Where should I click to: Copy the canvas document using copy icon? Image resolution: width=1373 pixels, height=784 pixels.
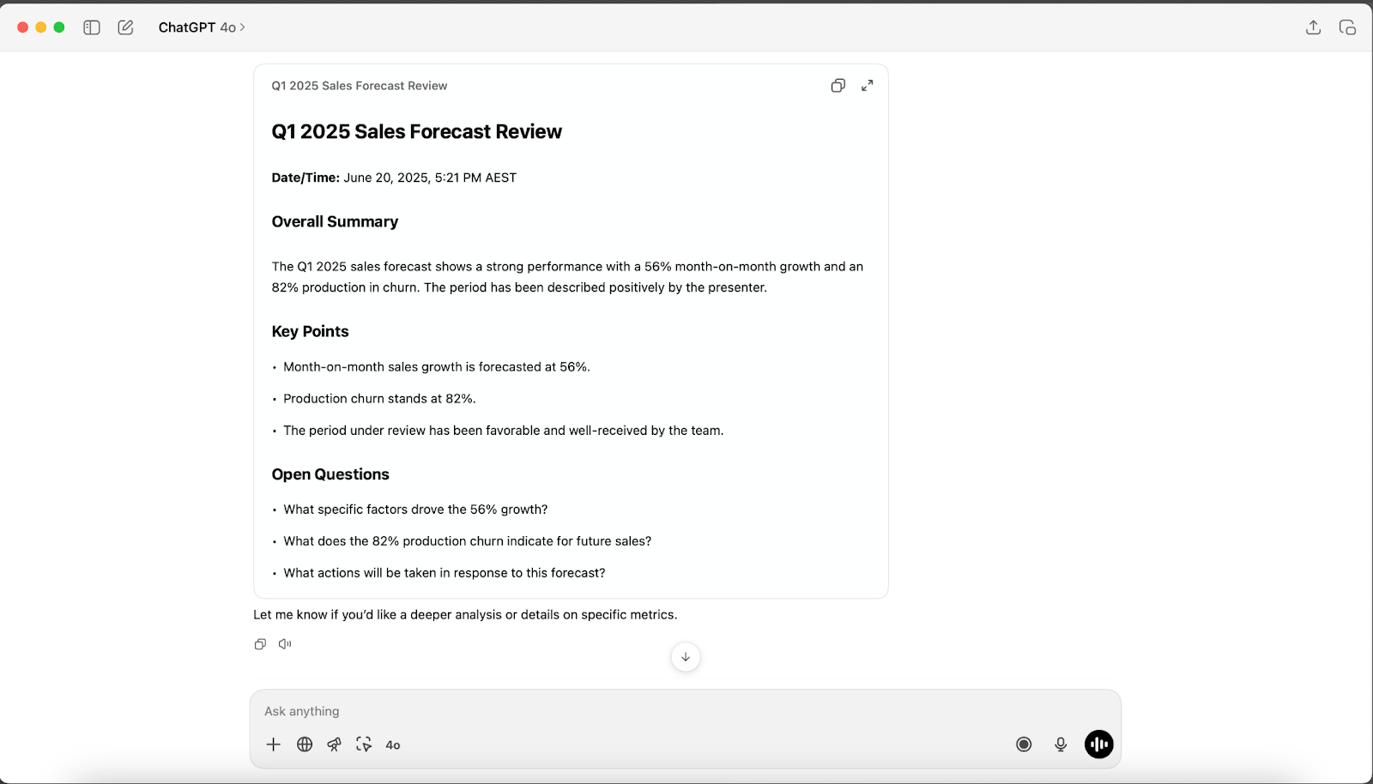click(x=838, y=85)
